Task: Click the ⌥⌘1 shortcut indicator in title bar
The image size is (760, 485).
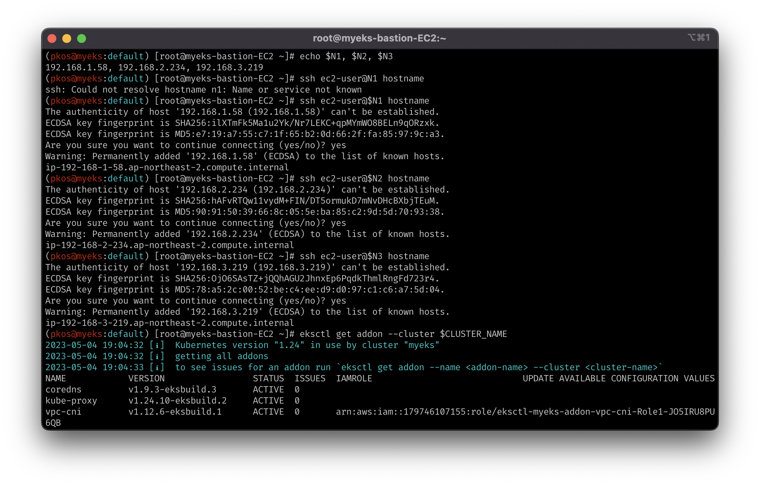Action: click(x=699, y=37)
